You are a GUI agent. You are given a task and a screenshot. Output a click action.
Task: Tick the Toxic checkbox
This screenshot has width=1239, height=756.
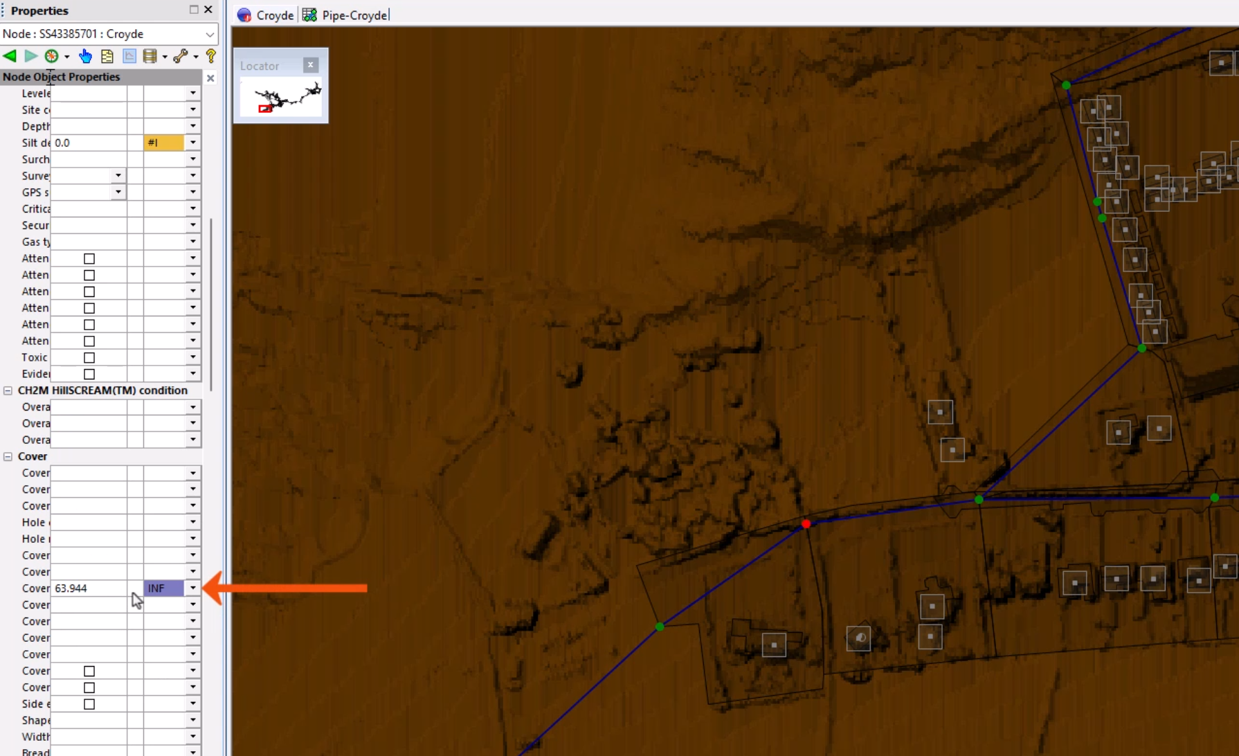[89, 358]
